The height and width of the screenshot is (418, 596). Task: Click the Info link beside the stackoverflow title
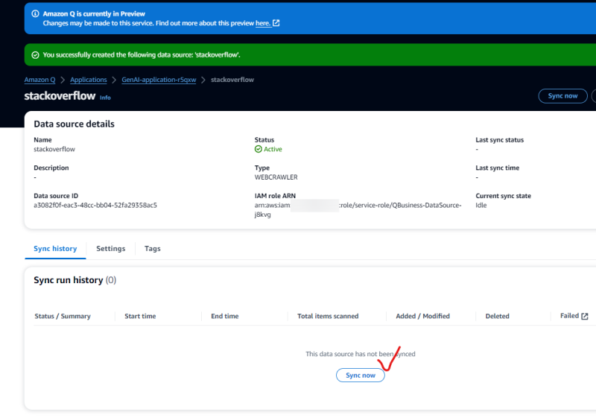point(105,97)
